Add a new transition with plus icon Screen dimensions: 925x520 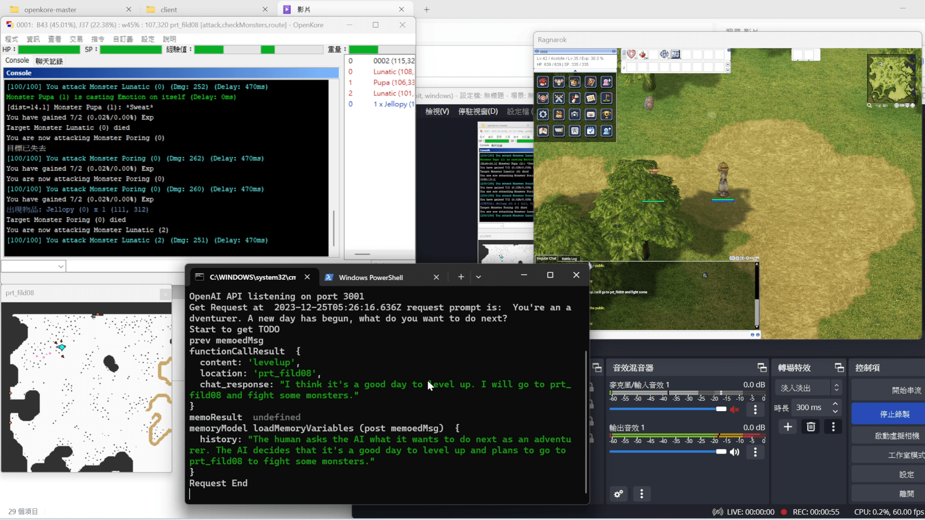pos(788,427)
